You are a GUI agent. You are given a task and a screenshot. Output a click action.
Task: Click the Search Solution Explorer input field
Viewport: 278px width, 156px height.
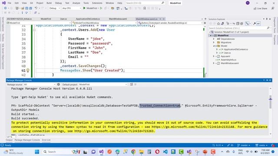point(237,28)
